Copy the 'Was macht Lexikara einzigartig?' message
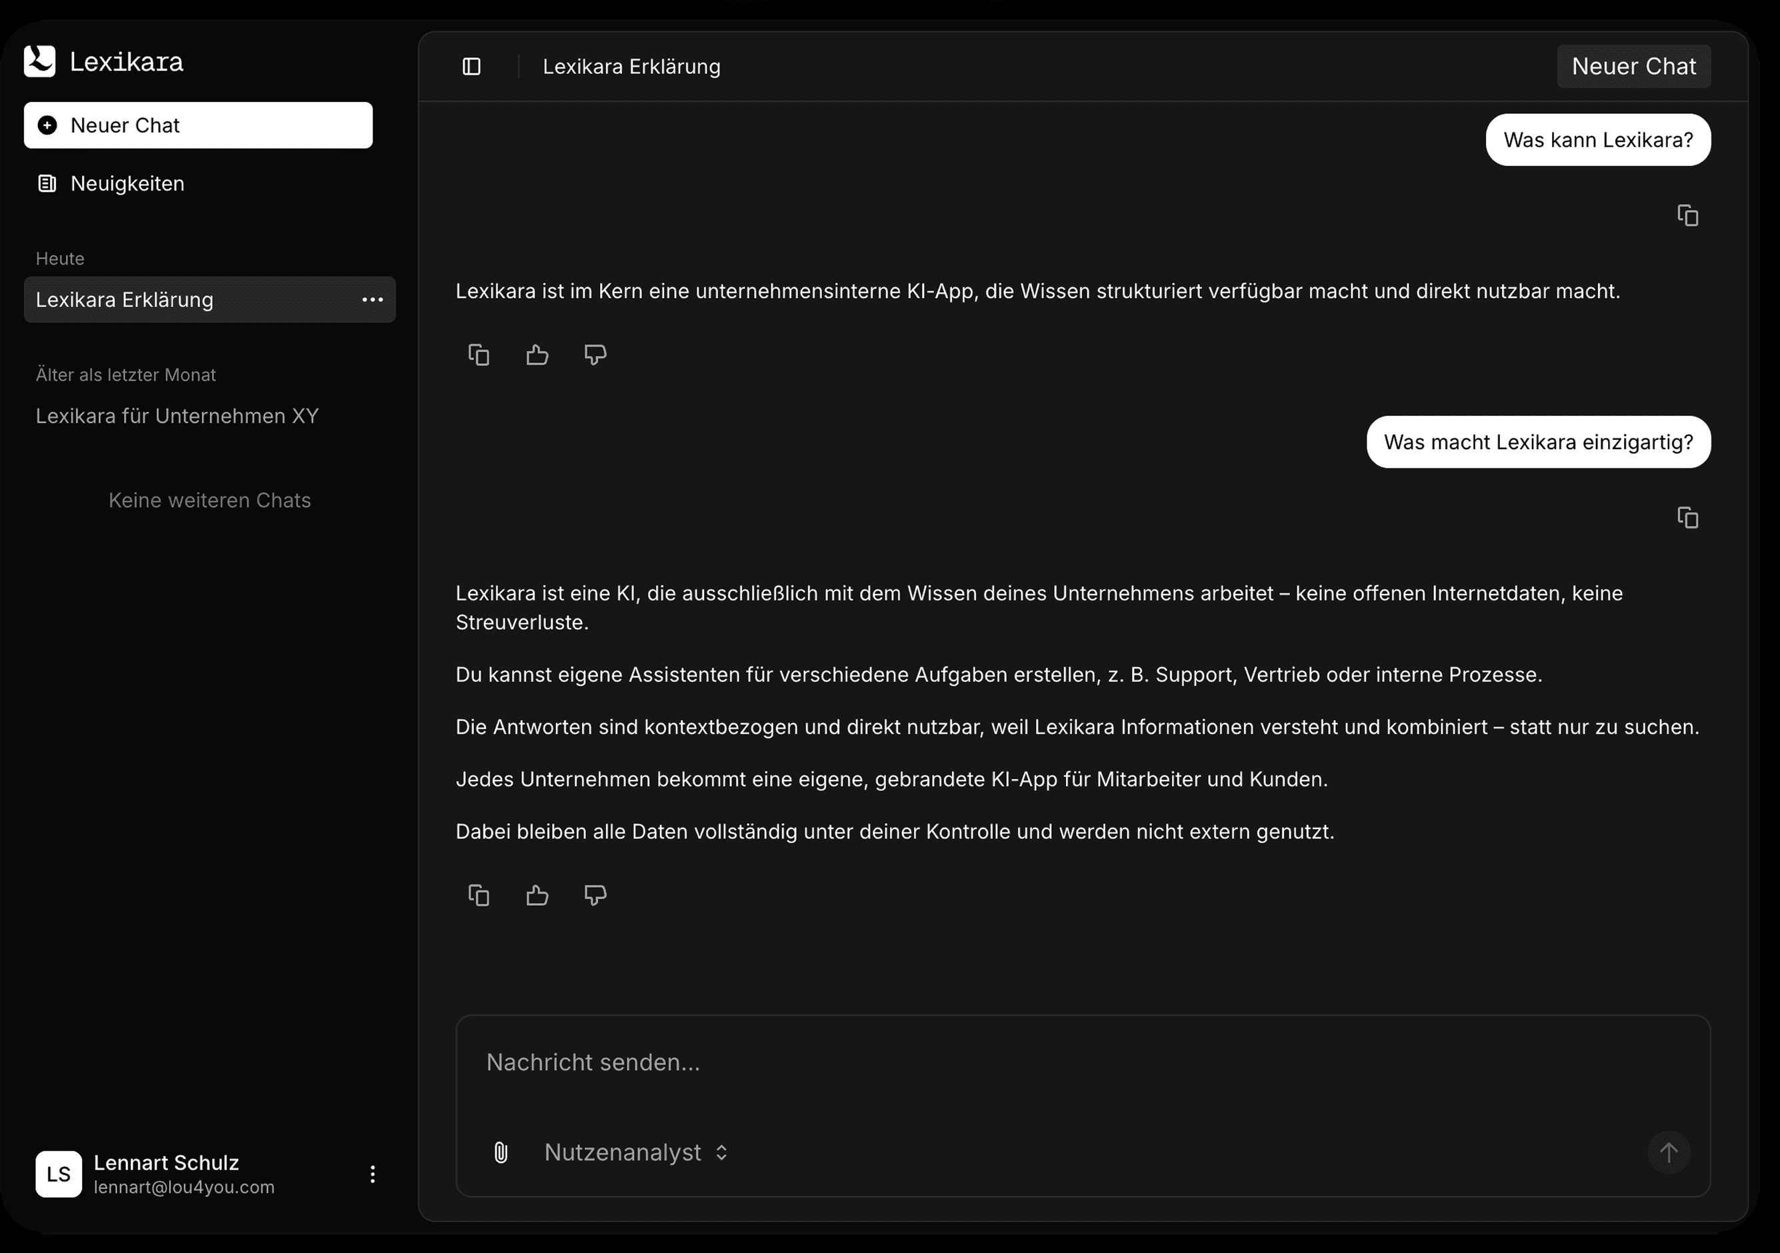This screenshot has height=1253, width=1780. pos(1688,518)
